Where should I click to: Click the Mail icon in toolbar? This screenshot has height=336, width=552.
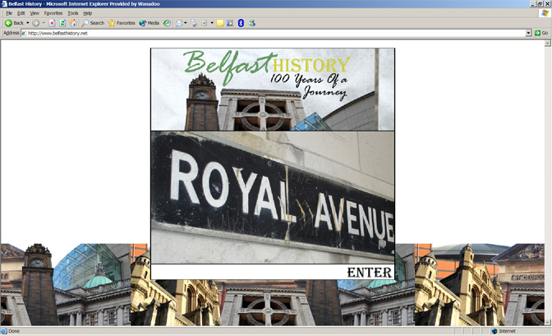click(x=179, y=23)
